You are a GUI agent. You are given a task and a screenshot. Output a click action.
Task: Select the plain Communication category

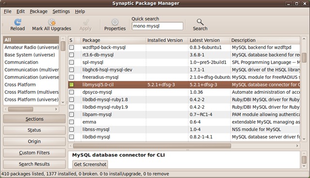31,62
